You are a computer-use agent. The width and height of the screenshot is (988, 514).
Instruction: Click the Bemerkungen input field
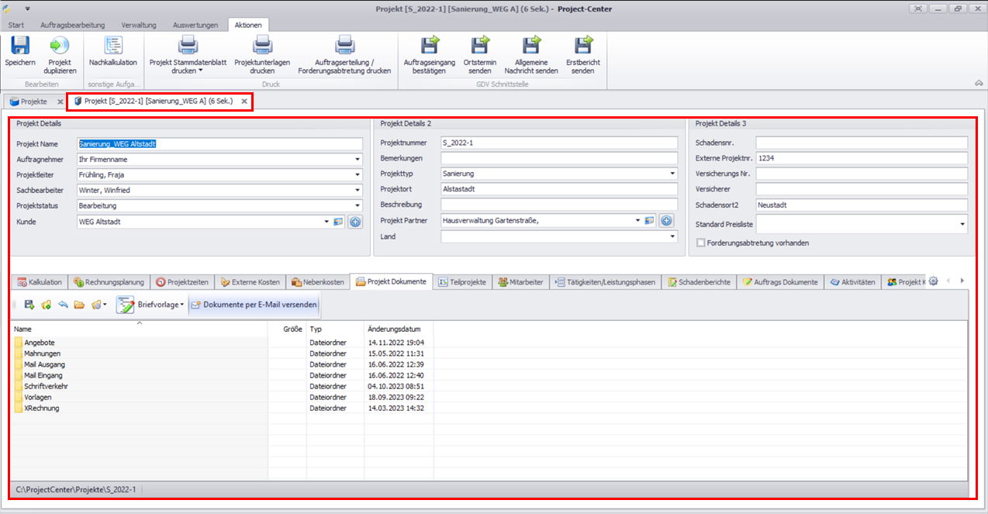[558, 158]
